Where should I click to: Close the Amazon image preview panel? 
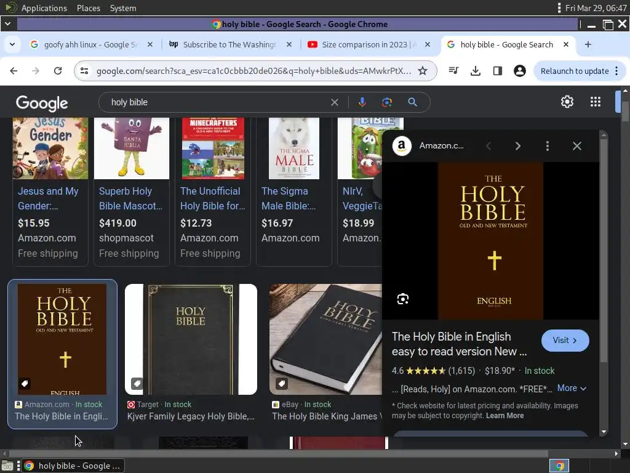(576, 146)
